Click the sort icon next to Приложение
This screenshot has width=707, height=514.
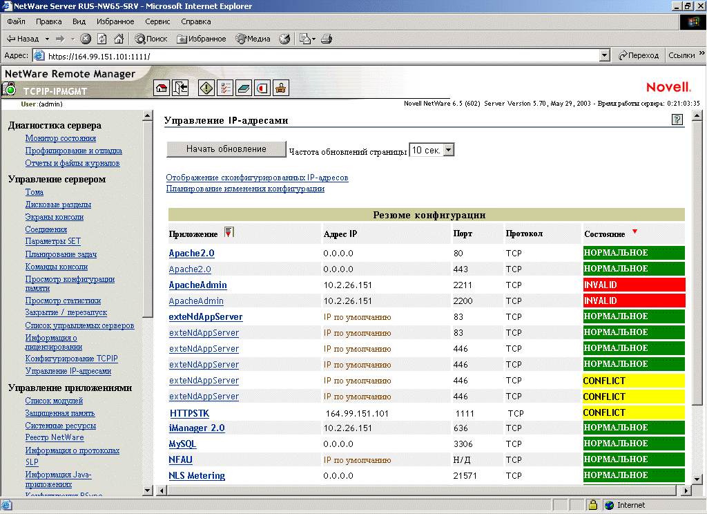[229, 232]
